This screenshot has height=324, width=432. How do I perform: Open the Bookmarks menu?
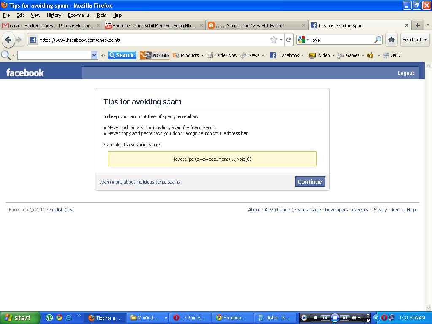coord(78,15)
